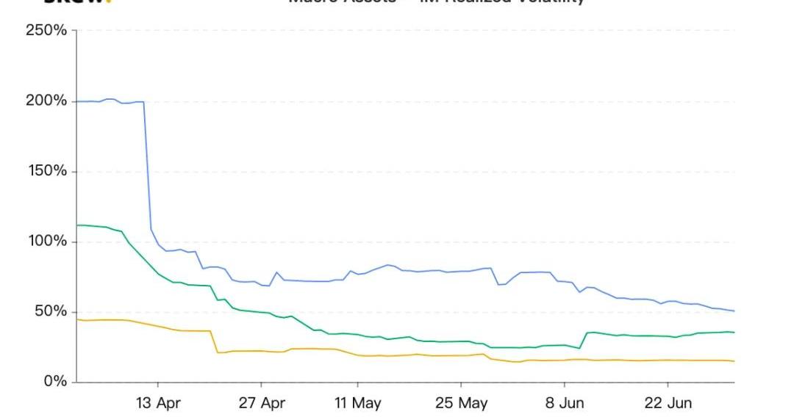Click the 0% y-axis label
Screen dimensions: 794x417
[x=55, y=382]
